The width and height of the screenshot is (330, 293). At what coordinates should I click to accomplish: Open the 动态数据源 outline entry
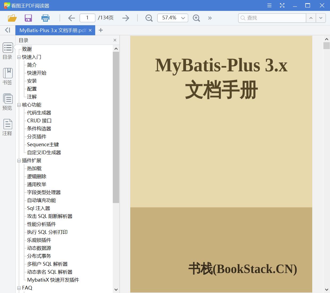[x=39, y=248]
